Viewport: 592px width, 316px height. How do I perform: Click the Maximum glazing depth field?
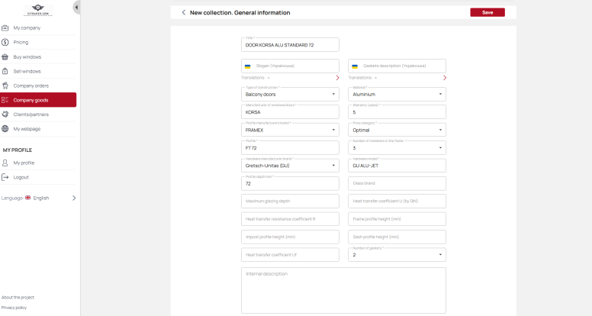coord(290,202)
